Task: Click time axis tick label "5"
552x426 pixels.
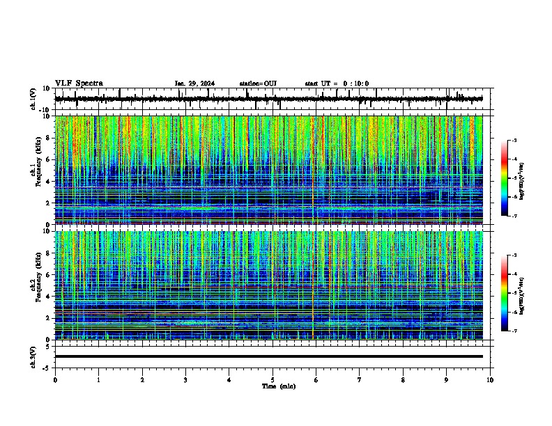Action: (x=273, y=380)
